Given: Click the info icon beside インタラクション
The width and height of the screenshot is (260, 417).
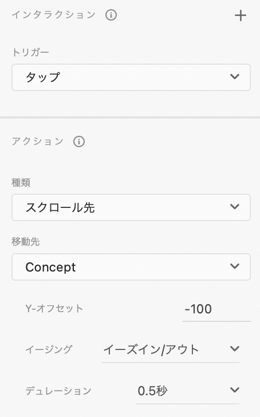Looking at the screenshot, I should [111, 15].
